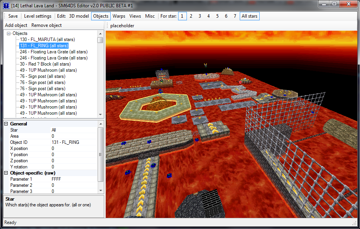
Task: Edit the Area property value
Action: [x=74, y=136]
